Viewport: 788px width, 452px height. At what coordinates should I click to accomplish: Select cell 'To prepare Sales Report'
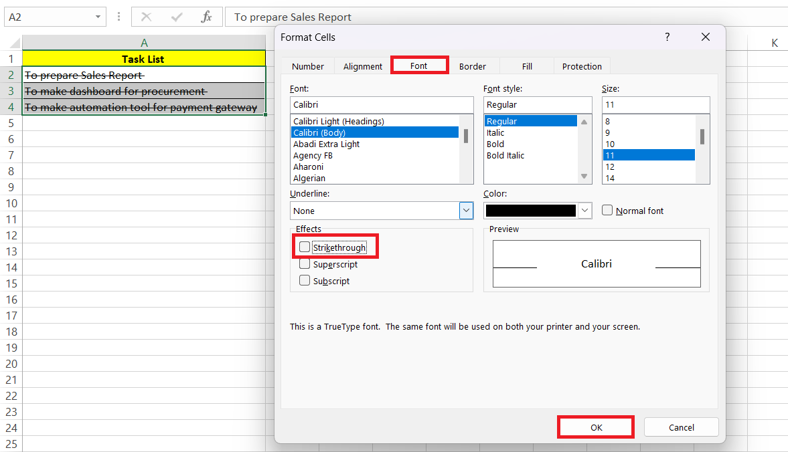coord(144,75)
